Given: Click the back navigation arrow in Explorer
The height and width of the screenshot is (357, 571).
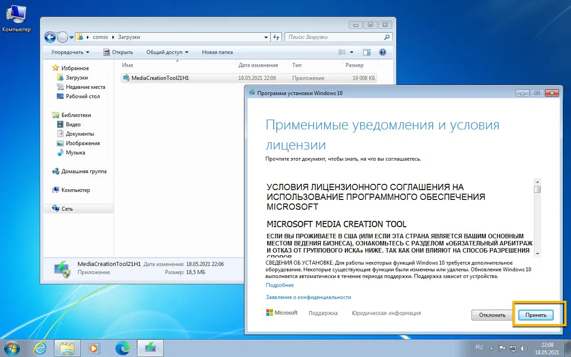Looking at the screenshot, I should [50, 37].
